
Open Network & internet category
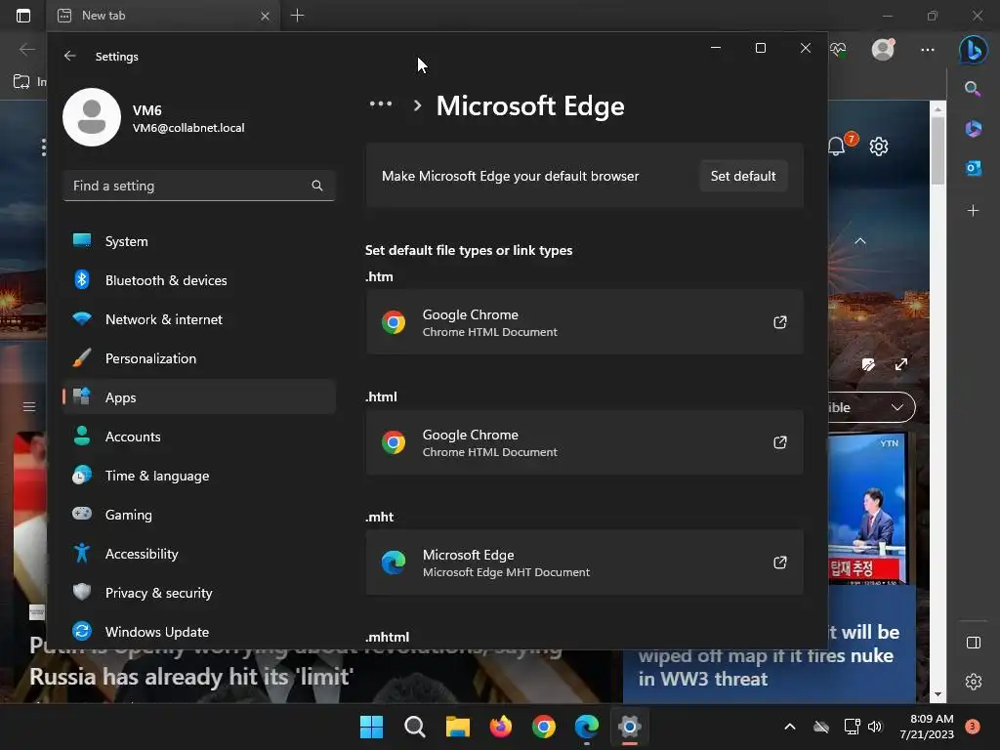pos(199,319)
